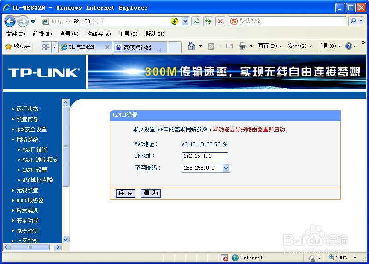Click the popup blocker status bar icon
Viewport: 369px width, 264px height.
pos(224,258)
